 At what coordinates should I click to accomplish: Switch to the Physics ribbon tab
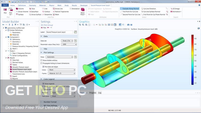(52, 5)
